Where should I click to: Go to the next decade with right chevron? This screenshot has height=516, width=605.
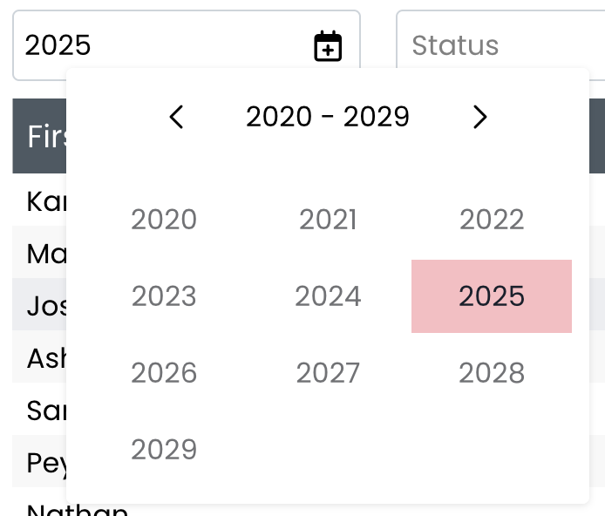(479, 117)
